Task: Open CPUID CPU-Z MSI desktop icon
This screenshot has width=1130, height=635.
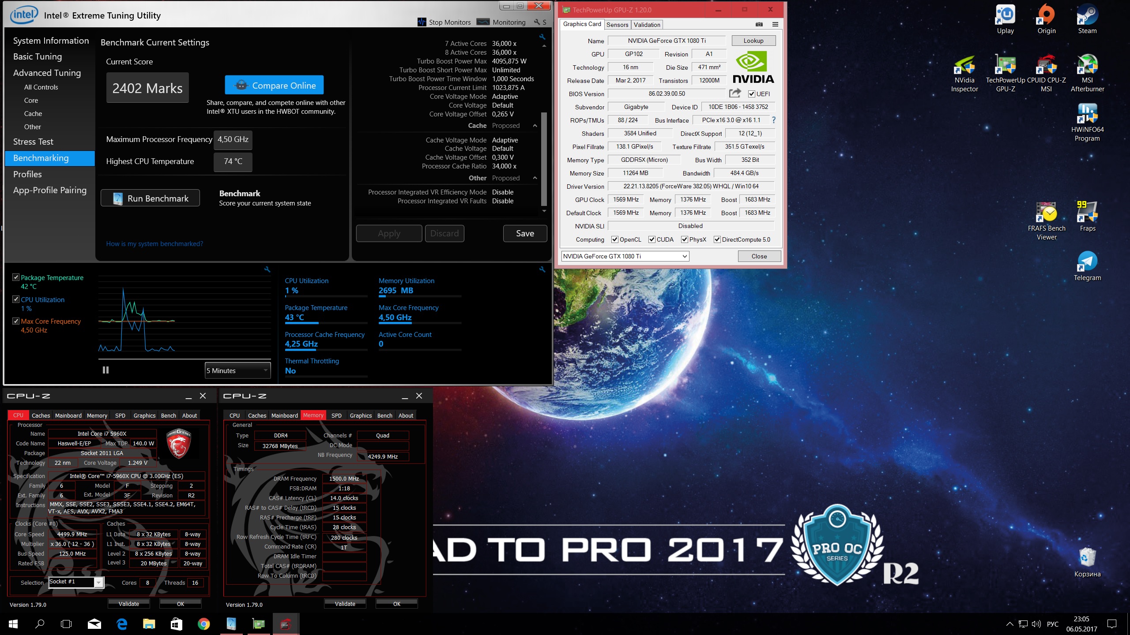Action: pyautogui.click(x=1046, y=73)
